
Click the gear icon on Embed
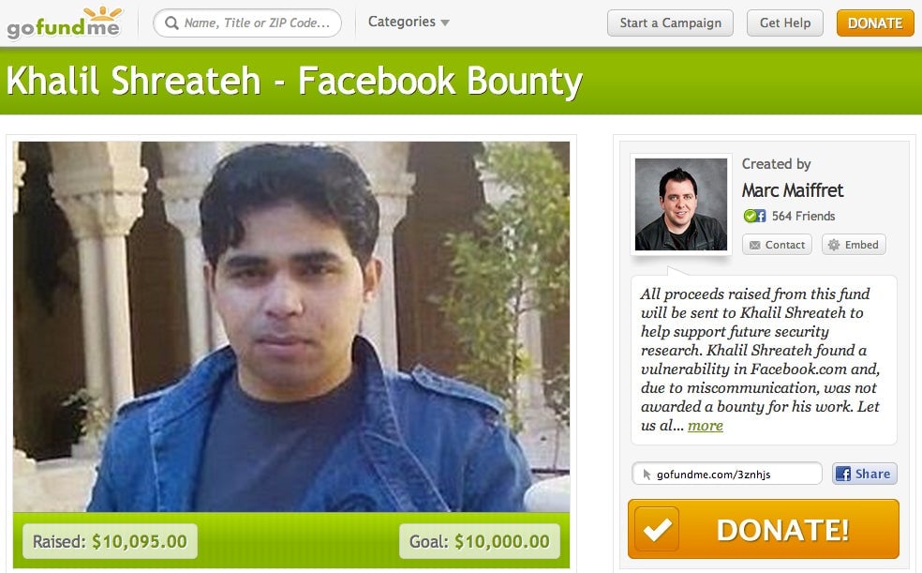pyautogui.click(x=834, y=245)
